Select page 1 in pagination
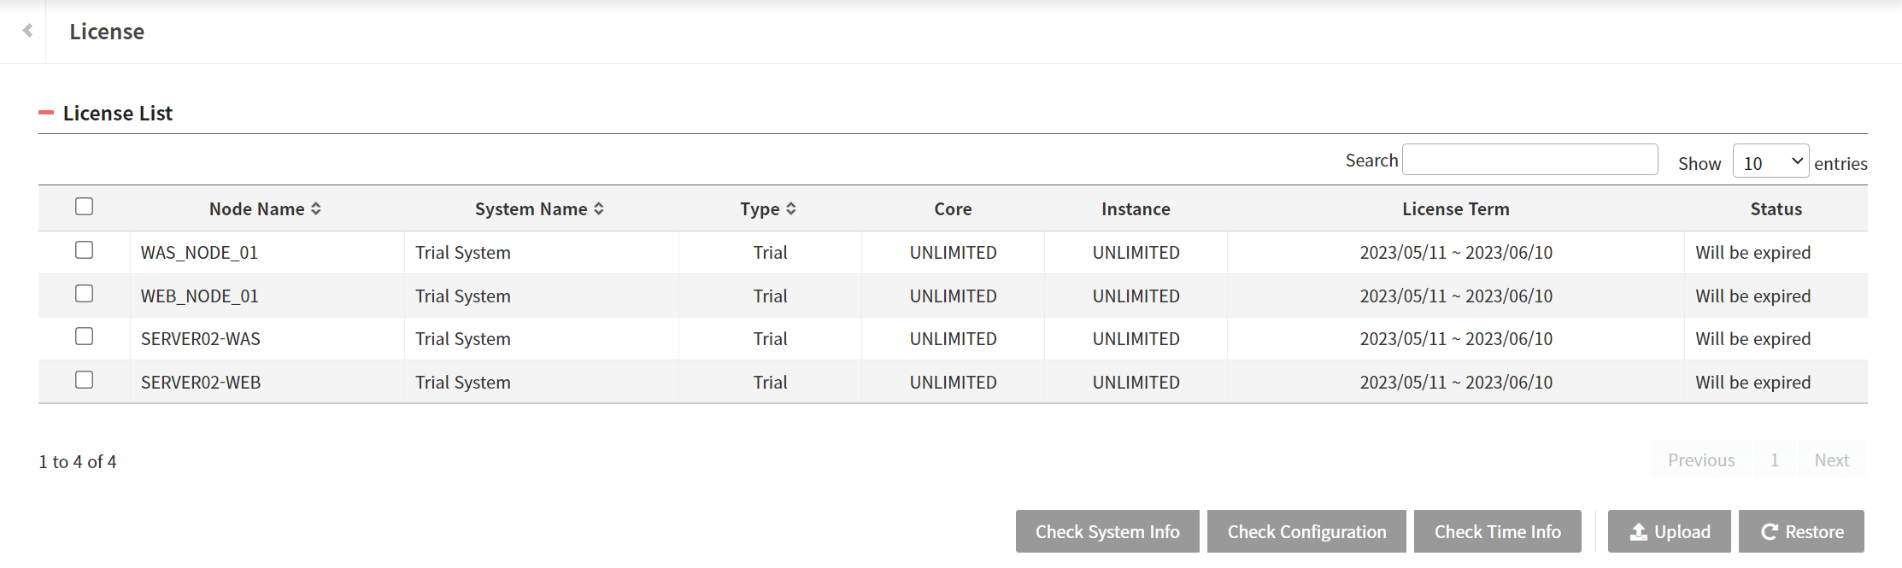Screen dimensions: 1902x568 tap(1774, 460)
